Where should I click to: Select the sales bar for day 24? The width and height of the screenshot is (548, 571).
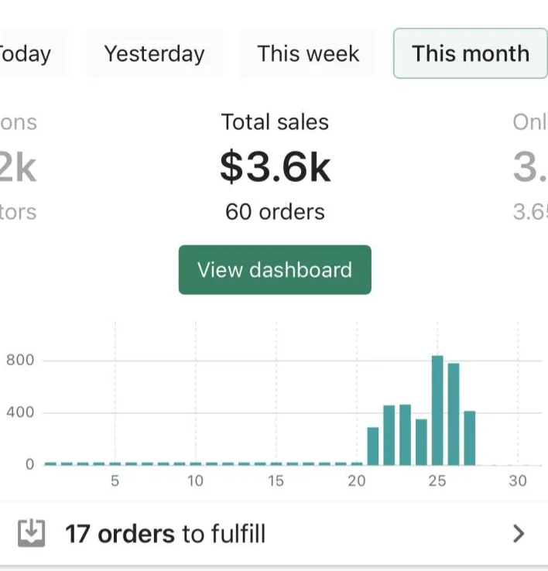point(421,442)
